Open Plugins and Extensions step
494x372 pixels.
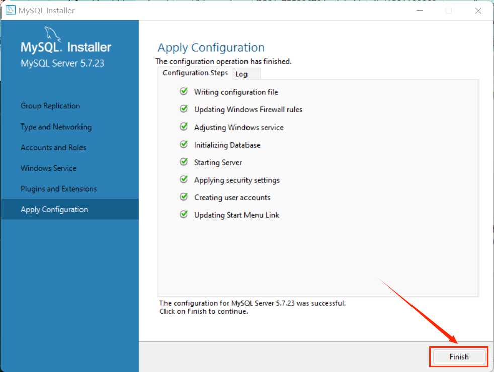click(x=58, y=189)
